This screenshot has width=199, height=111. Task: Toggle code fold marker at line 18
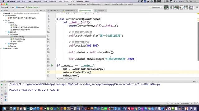pyautogui.click(x=56, y=59)
